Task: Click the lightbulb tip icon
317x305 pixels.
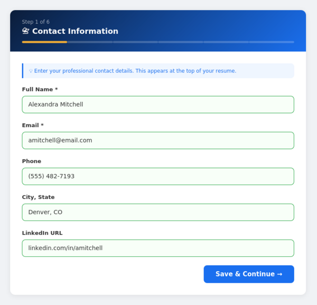Action: (x=31, y=71)
